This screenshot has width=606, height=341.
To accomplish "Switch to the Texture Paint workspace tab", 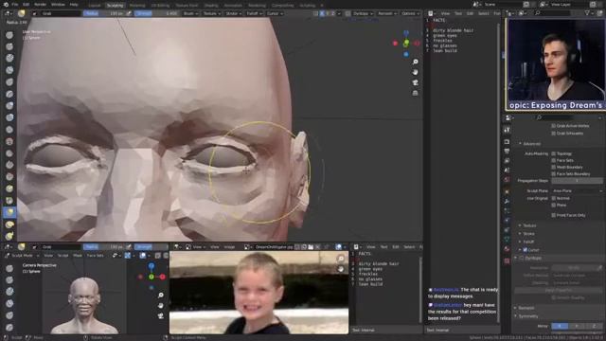I will point(187,6).
